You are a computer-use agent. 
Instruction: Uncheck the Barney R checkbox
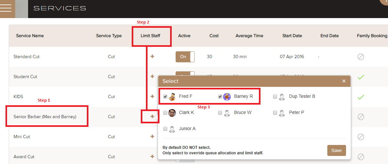[x=220, y=97]
